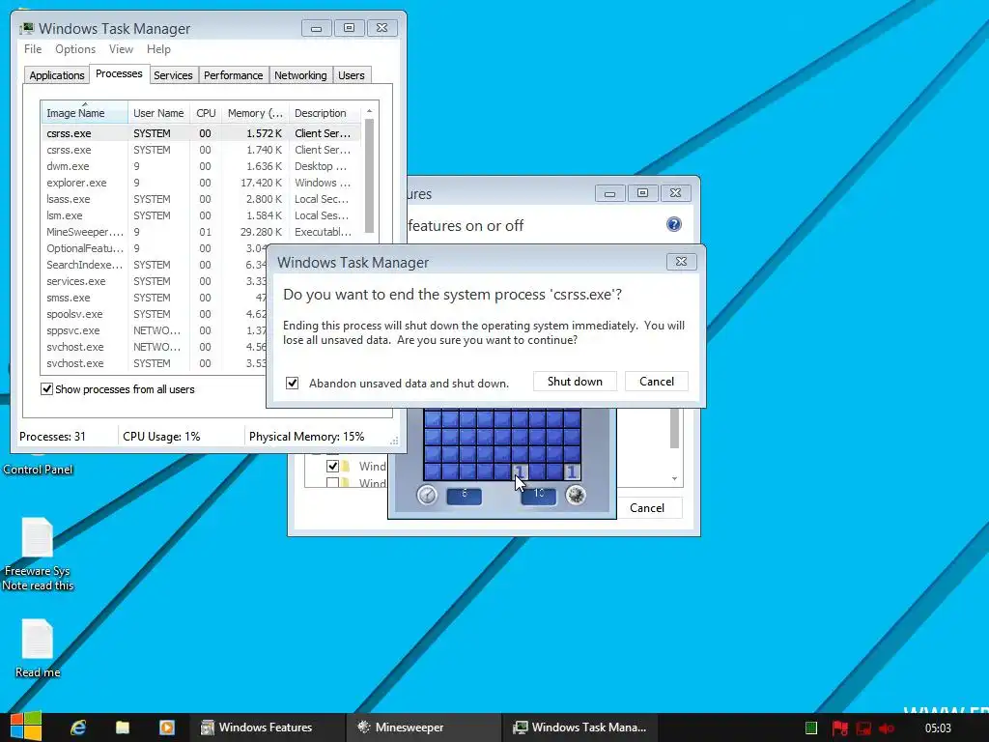The height and width of the screenshot is (742, 989).
Task: Toggle Show processes from all users
Action: (x=46, y=388)
